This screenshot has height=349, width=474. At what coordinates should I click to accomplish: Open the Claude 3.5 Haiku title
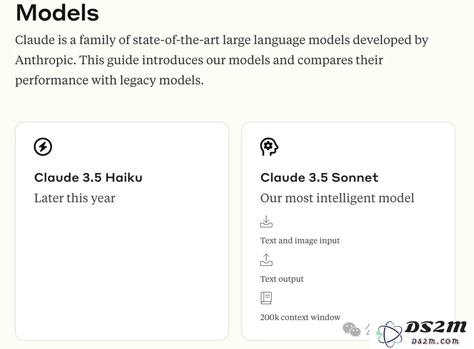[88, 178]
